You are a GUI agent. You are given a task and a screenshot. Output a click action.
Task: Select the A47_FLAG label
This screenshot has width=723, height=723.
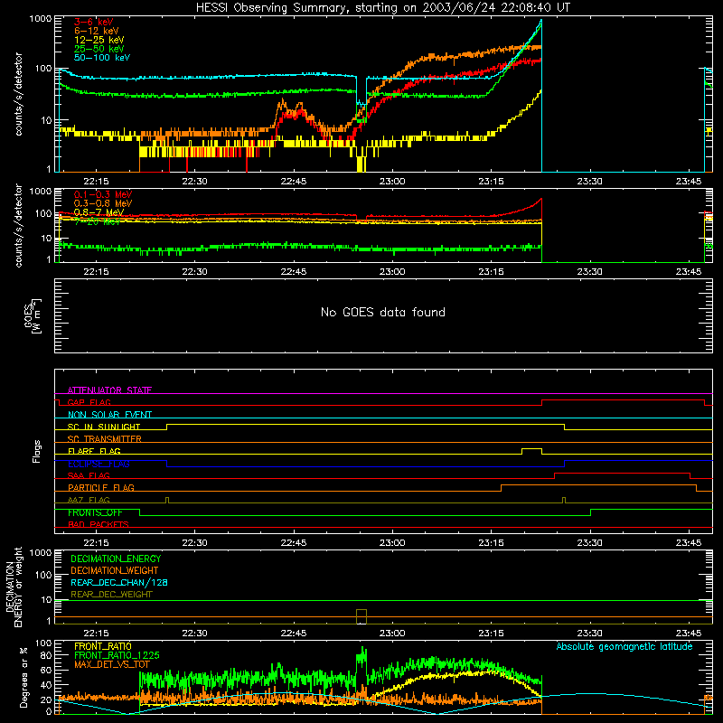tap(89, 500)
